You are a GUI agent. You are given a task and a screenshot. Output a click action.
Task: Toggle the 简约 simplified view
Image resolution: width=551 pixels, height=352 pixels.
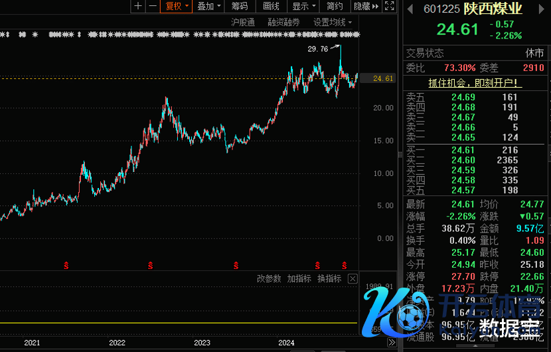(335, 6)
